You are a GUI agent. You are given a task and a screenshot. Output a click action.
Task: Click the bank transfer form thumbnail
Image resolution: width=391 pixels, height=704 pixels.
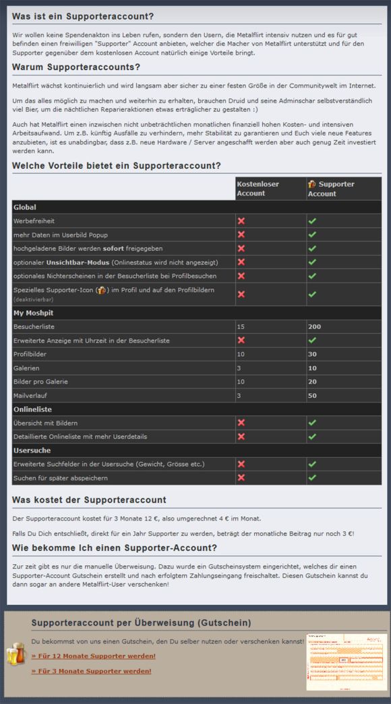click(346, 662)
